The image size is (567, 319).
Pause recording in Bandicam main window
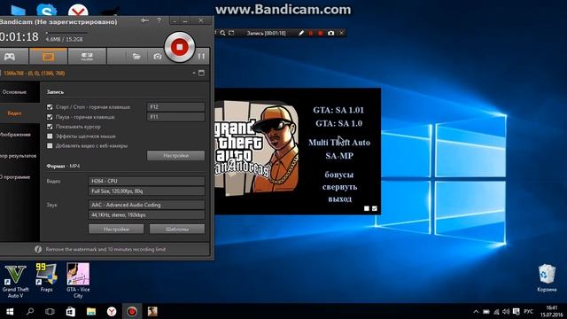(201, 56)
